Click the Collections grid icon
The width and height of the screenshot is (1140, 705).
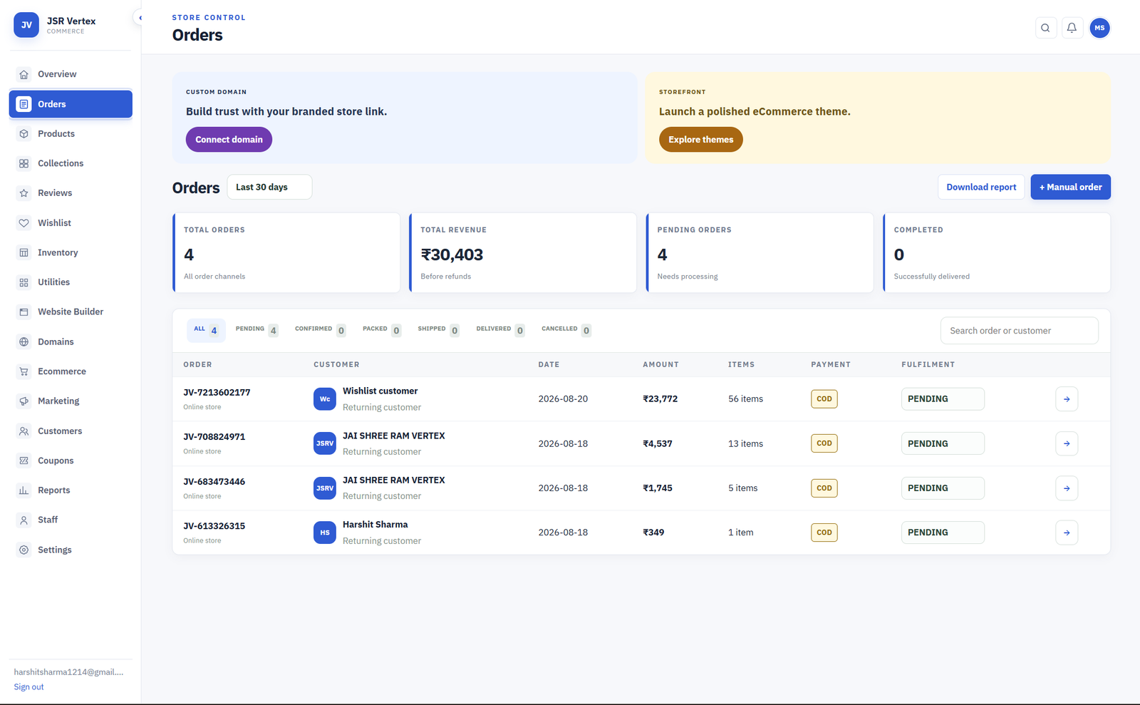24,163
